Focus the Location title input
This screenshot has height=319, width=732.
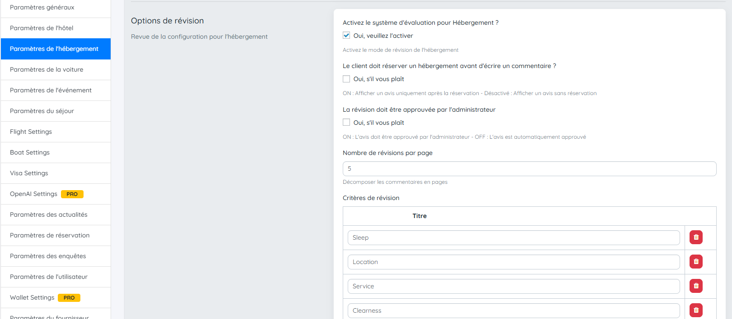pos(513,262)
